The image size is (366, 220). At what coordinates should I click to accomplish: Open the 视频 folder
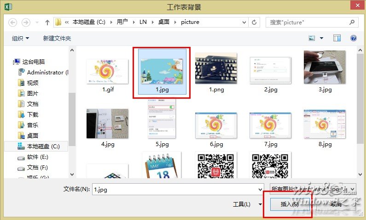point(28,83)
